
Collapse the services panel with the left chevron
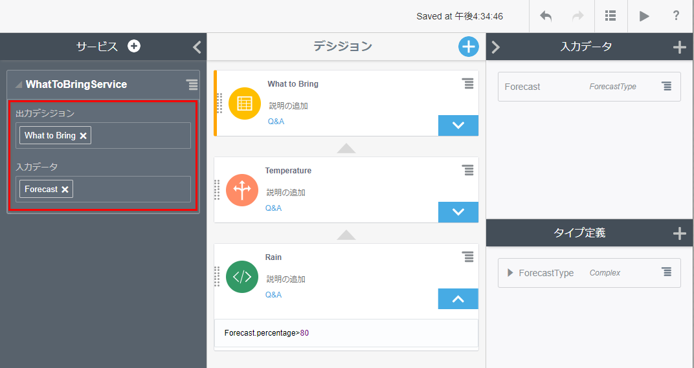tap(197, 47)
